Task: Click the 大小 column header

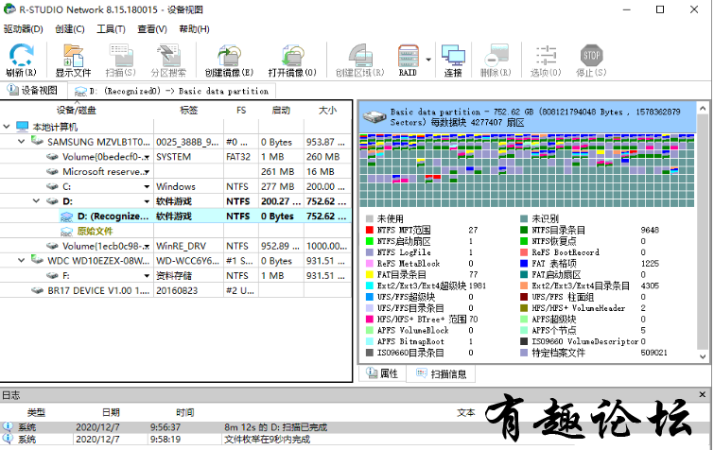Action: pos(327,111)
